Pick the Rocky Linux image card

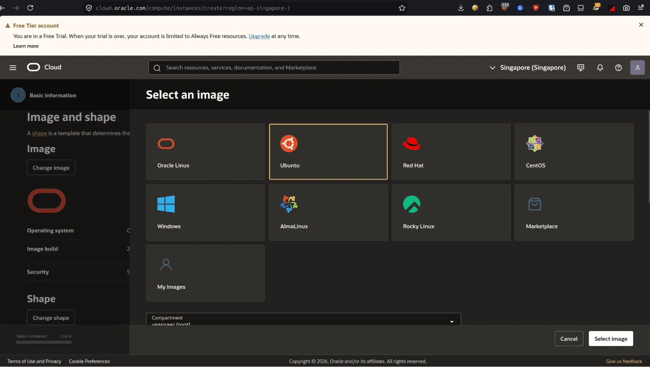[451, 213]
